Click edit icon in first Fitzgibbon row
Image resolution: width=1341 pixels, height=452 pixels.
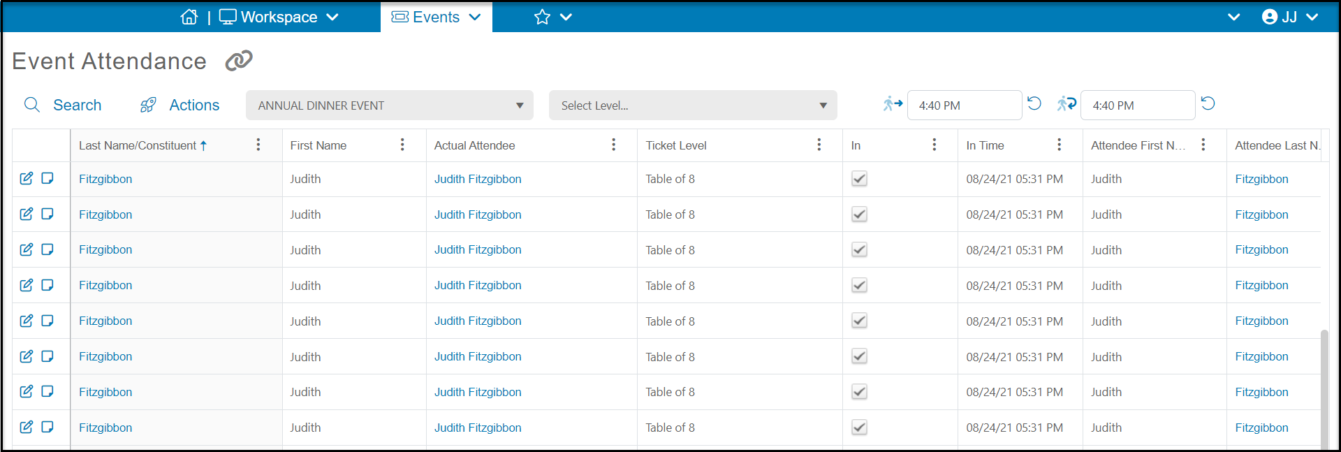pos(27,178)
